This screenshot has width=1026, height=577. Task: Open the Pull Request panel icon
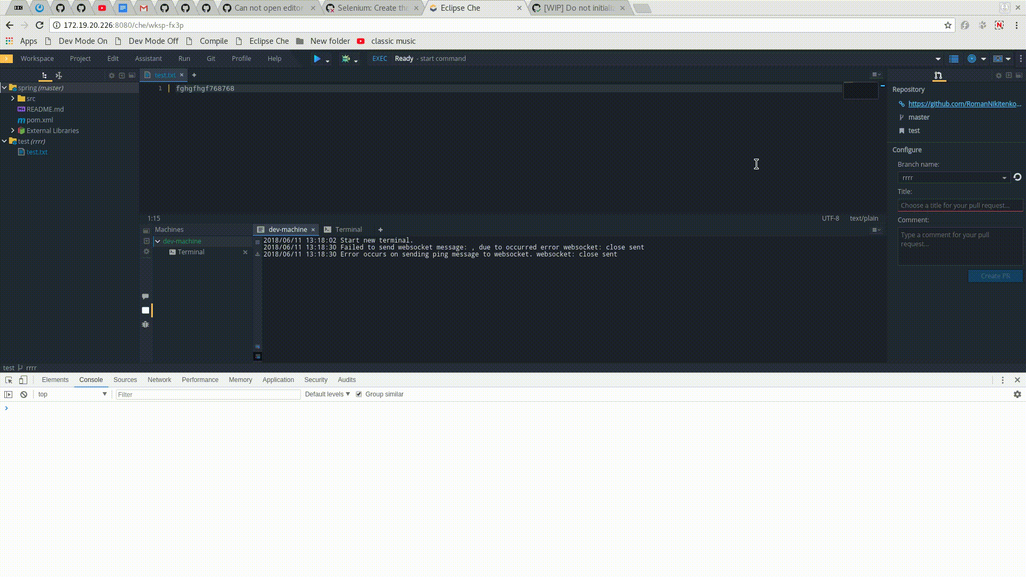tap(938, 75)
